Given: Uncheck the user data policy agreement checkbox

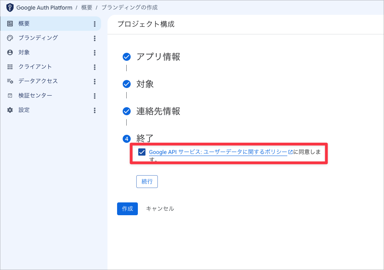Looking at the screenshot, I should [142, 152].
